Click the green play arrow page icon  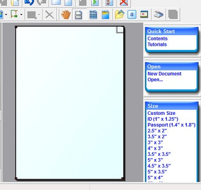point(95,3)
